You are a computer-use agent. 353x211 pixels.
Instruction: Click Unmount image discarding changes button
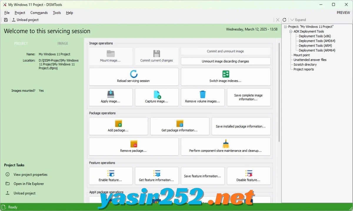pyautogui.click(x=226, y=61)
